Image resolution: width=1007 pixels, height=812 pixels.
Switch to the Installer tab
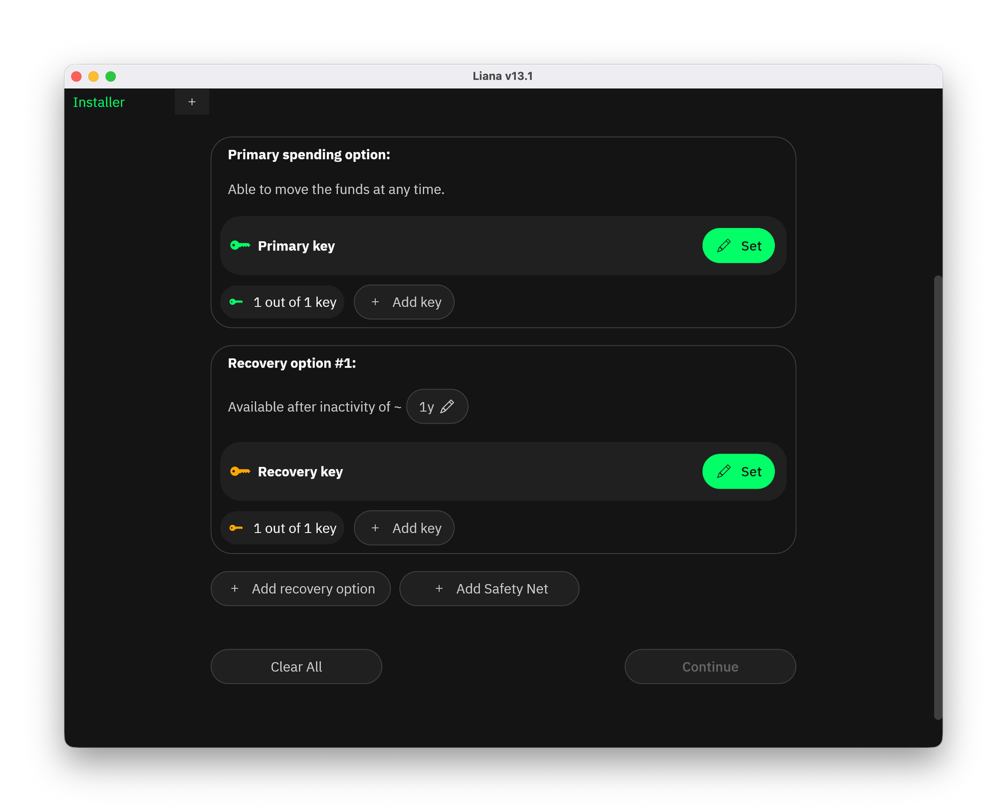(99, 102)
